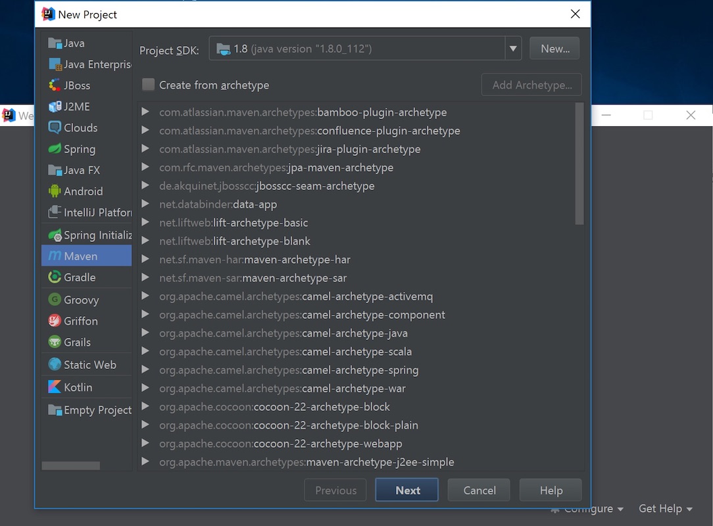Click the IntelliJ Platform Plugin icon
This screenshot has height=526, width=713.
[55, 212]
